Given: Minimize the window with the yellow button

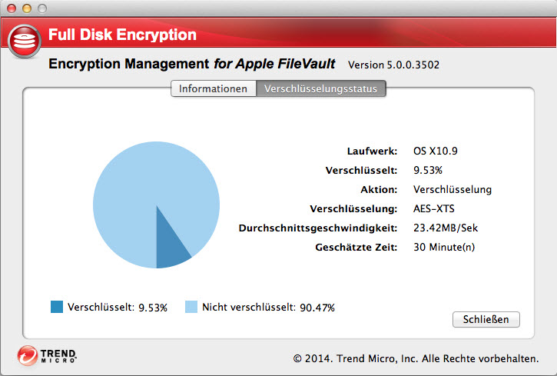Looking at the screenshot, I should [x=28, y=8].
